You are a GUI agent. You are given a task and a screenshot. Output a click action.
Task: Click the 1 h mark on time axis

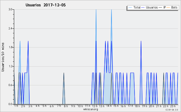click(16, 106)
